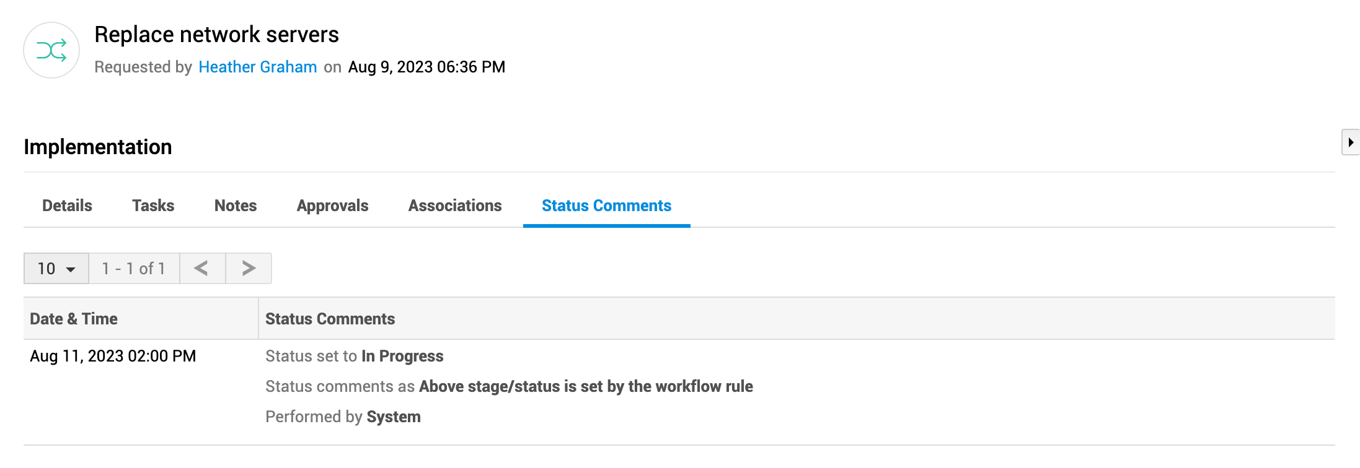This screenshot has height=468, width=1360.
Task: Click the Implementation stage heading
Action: (x=98, y=147)
